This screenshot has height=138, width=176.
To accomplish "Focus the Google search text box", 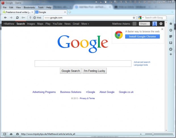I will coord(83,63).
